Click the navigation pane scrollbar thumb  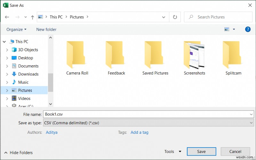(x=51, y=83)
